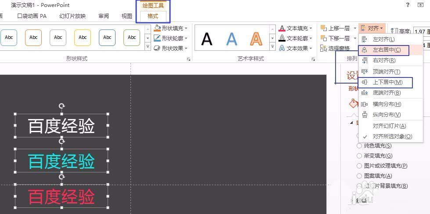Open the View (视图) tab

coord(126,16)
